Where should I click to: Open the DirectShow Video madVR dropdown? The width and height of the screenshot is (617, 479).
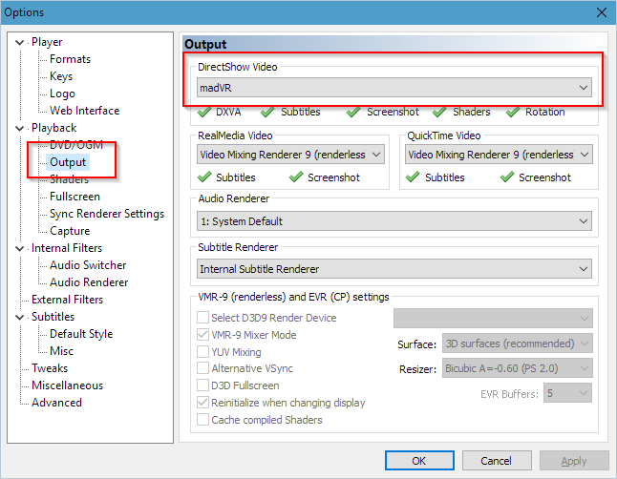(394, 88)
